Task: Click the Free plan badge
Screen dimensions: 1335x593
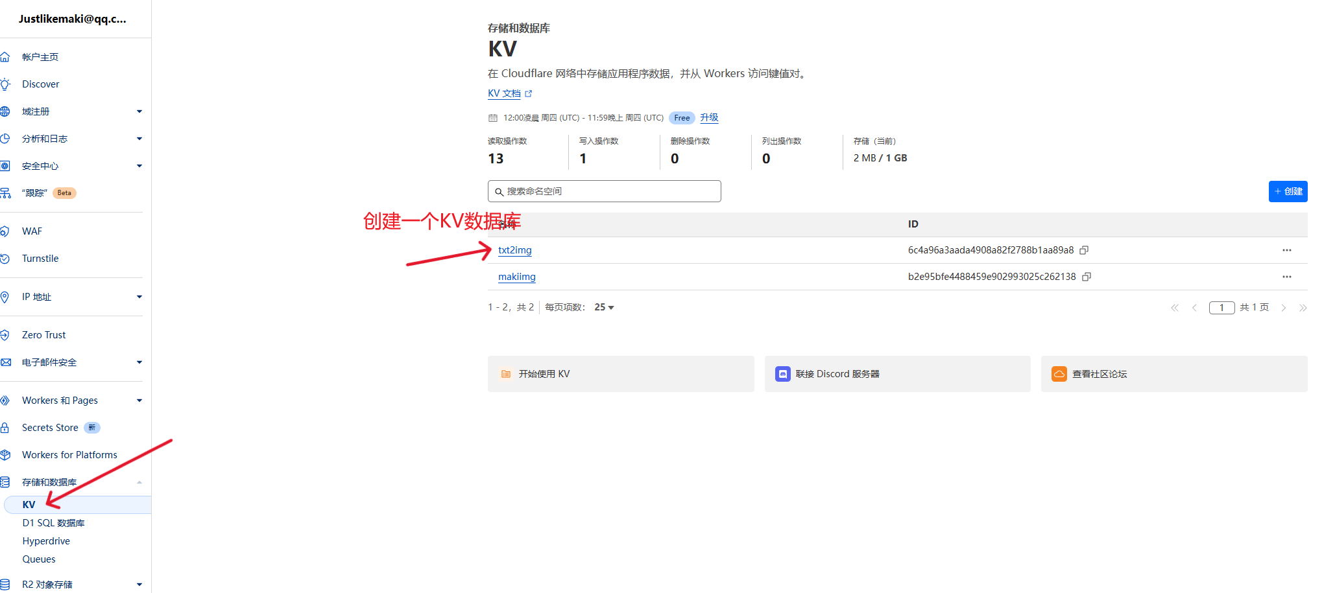Action: pyautogui.click(x=682, y=118)
